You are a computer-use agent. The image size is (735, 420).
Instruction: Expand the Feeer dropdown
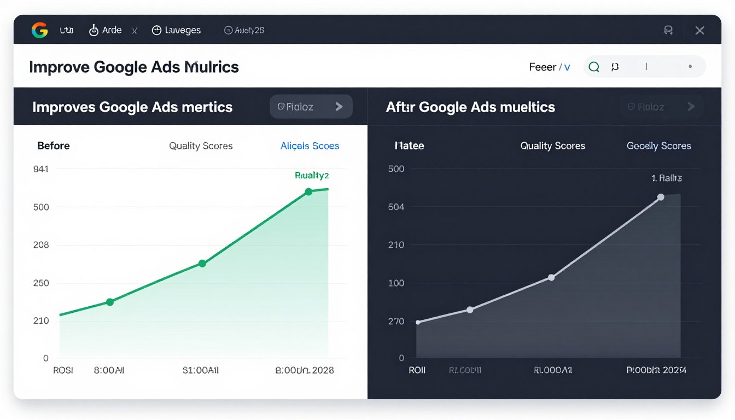pos(550,67)
